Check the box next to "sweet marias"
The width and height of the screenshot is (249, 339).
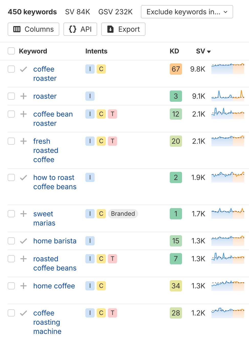tap(11, 214)
